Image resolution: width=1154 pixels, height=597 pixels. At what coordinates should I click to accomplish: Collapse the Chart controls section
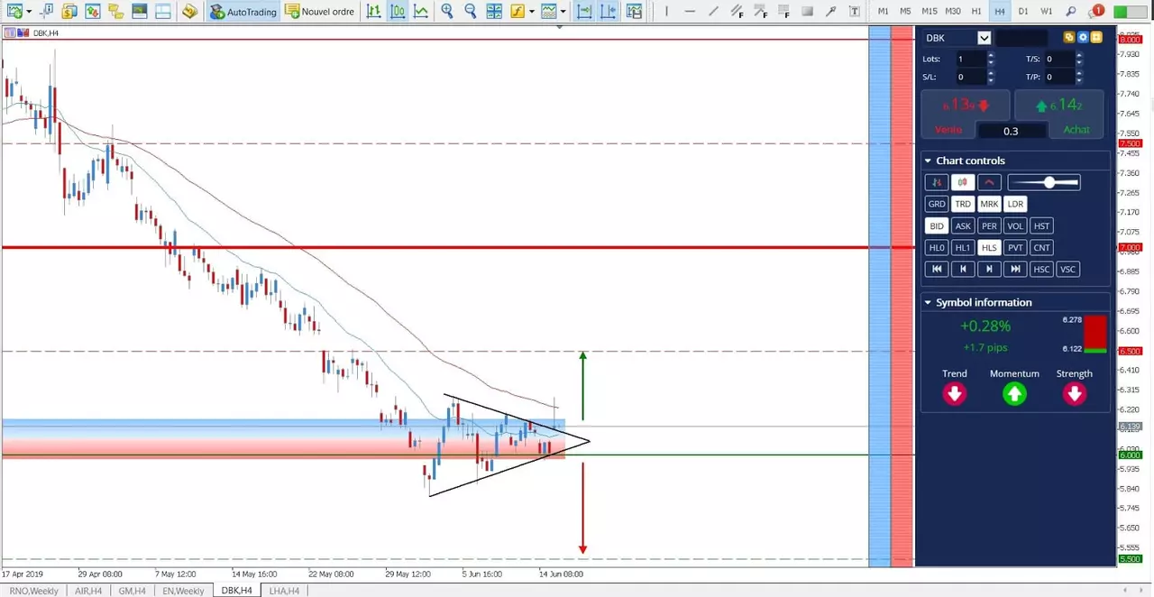(929, 161)
